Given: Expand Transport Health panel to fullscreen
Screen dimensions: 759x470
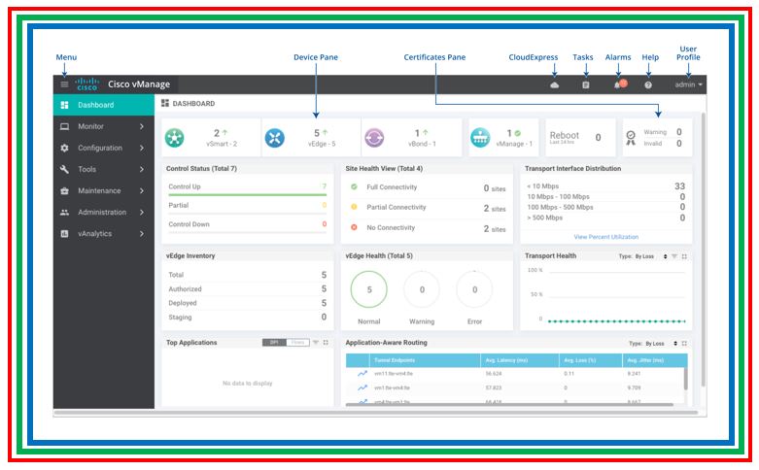Looking at the screenshot, I should pos(684,256).
